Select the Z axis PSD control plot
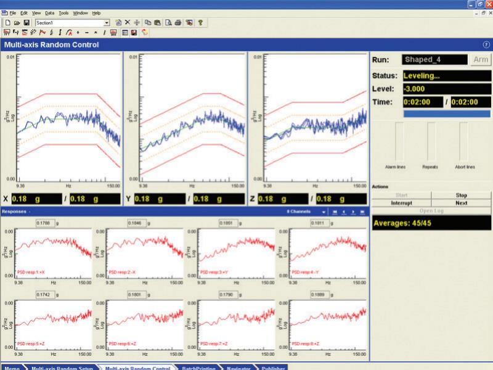The width and height of the screenshot is (493, 370). pos(315,118)
